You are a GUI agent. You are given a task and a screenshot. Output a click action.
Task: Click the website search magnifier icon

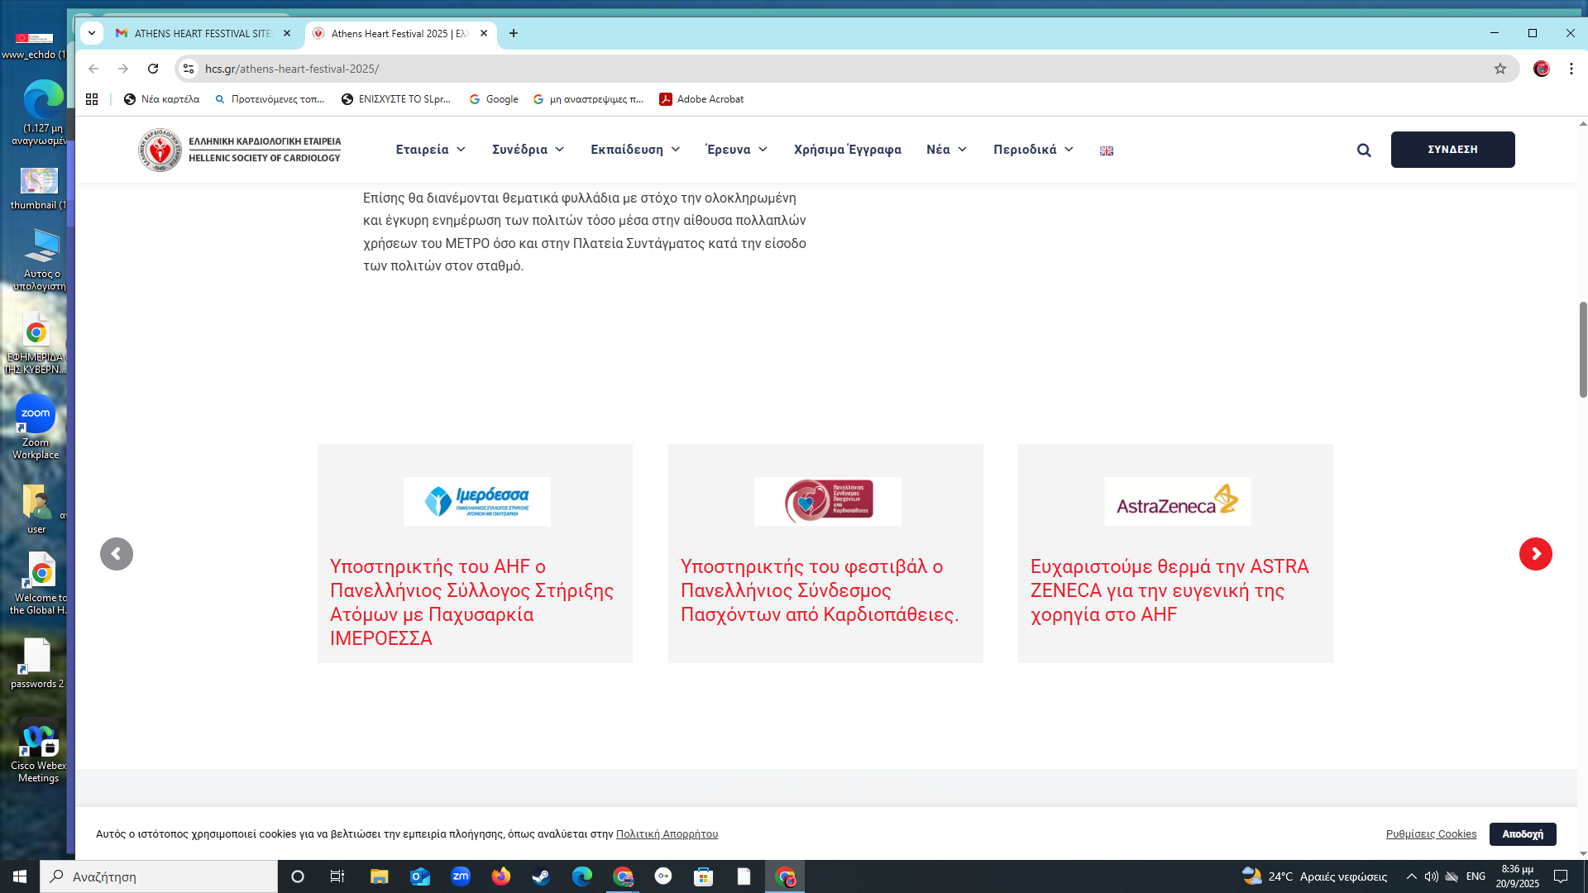pos(1364,150)
